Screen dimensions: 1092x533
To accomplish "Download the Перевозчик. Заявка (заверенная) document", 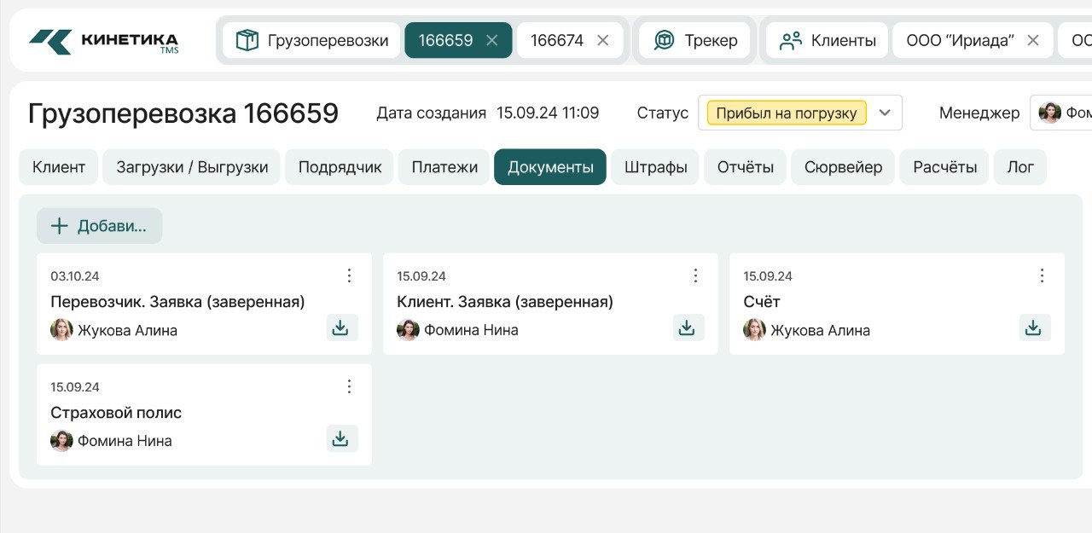I will click(342, 327).
